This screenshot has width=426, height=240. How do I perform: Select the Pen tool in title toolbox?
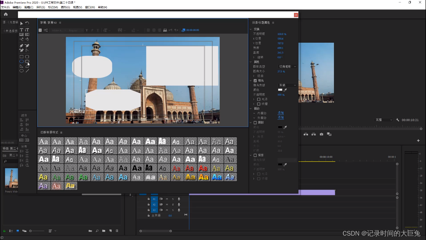pos(22,46)
